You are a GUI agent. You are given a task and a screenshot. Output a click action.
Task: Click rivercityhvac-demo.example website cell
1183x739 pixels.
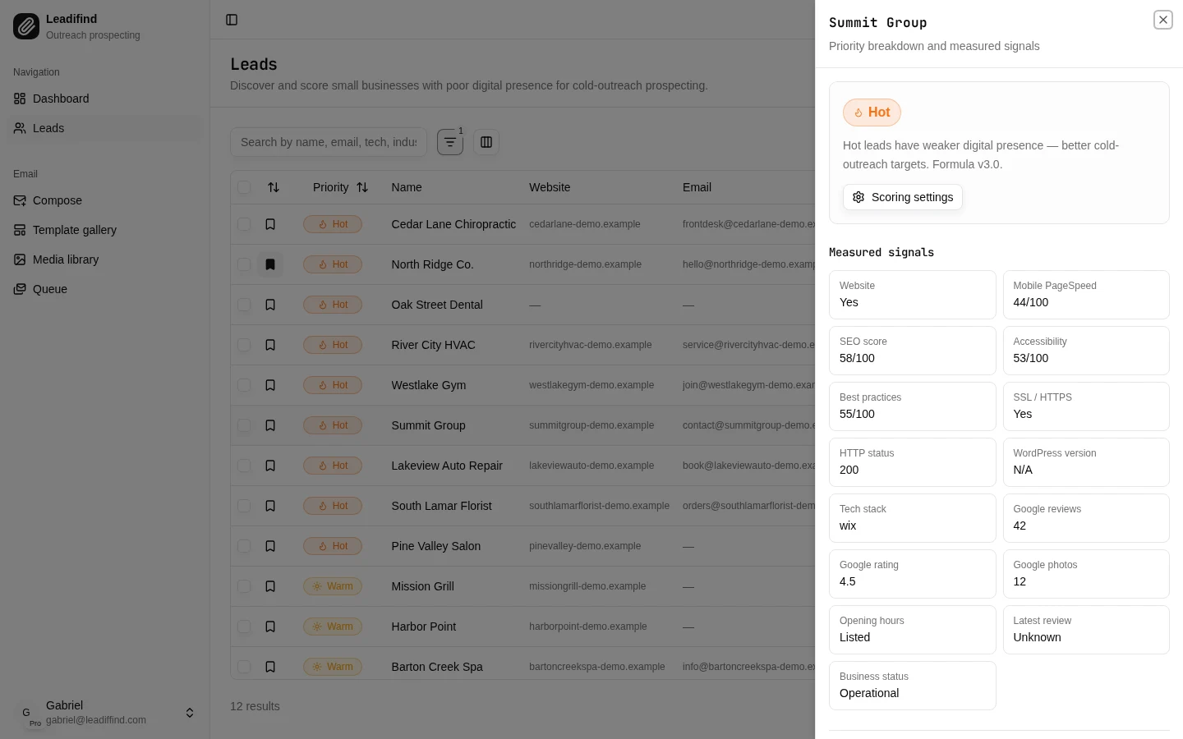click(591, 345)
